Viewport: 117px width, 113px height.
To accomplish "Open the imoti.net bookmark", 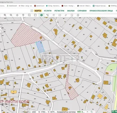I will point(84,6).
